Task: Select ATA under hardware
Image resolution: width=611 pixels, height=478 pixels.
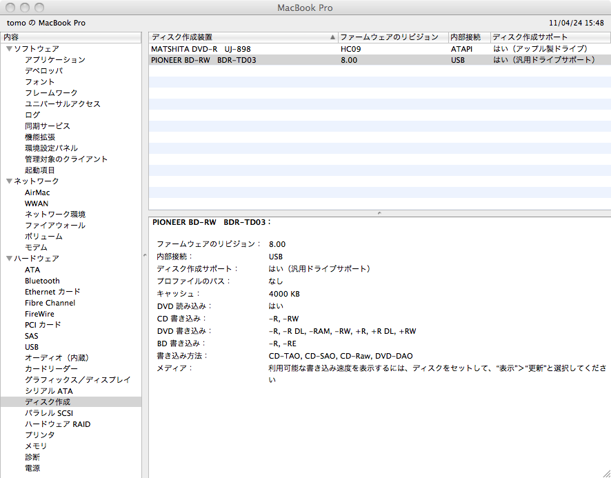Action: (32, 270)
